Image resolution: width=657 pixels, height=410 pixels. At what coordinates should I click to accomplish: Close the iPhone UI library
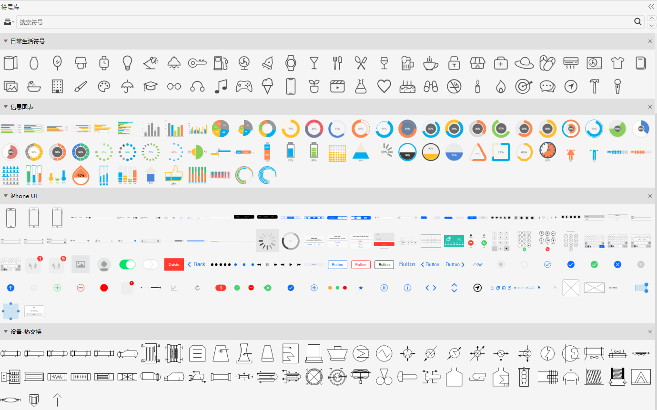tap(650, 196)
